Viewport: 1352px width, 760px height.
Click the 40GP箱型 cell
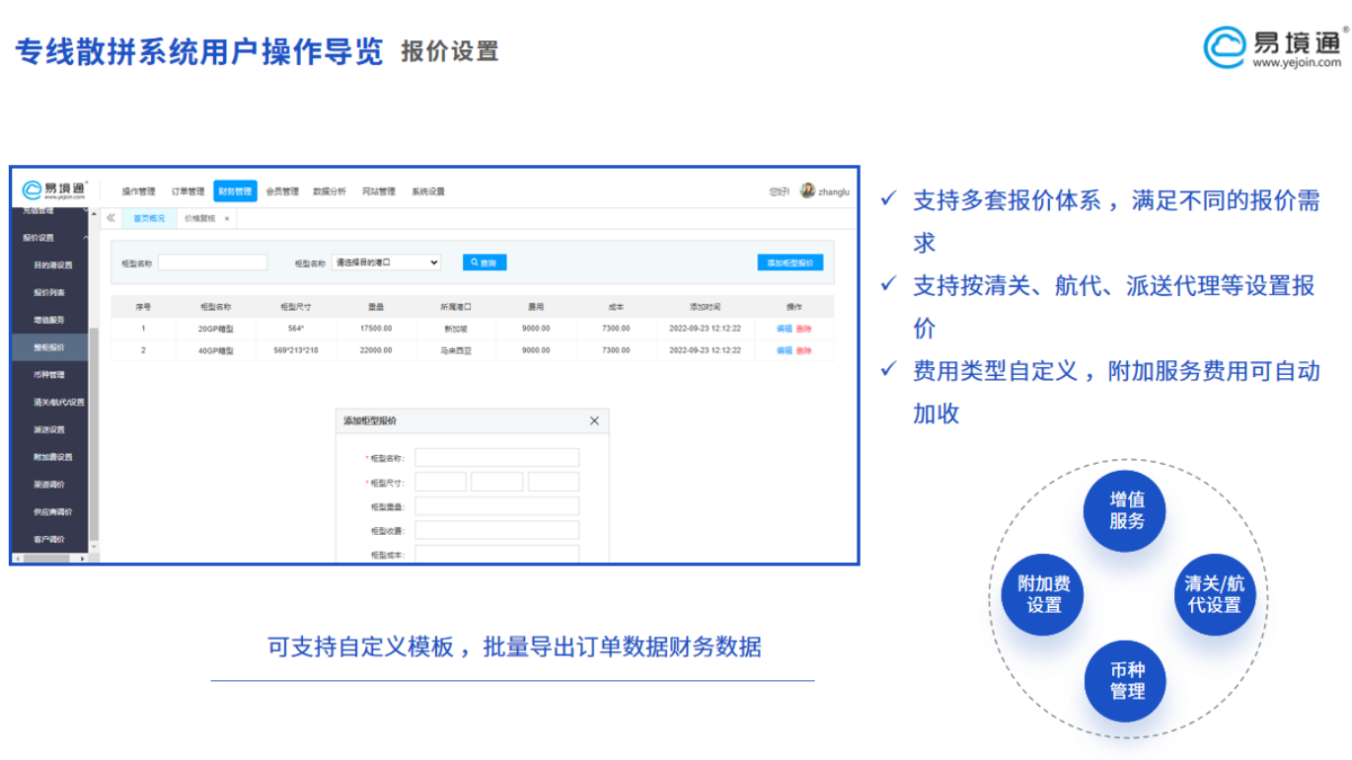(x=216, y=350)
